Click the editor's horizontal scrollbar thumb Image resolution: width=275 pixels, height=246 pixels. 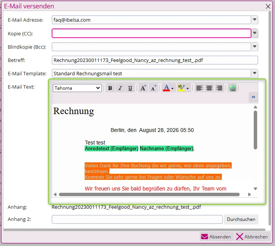149,194
